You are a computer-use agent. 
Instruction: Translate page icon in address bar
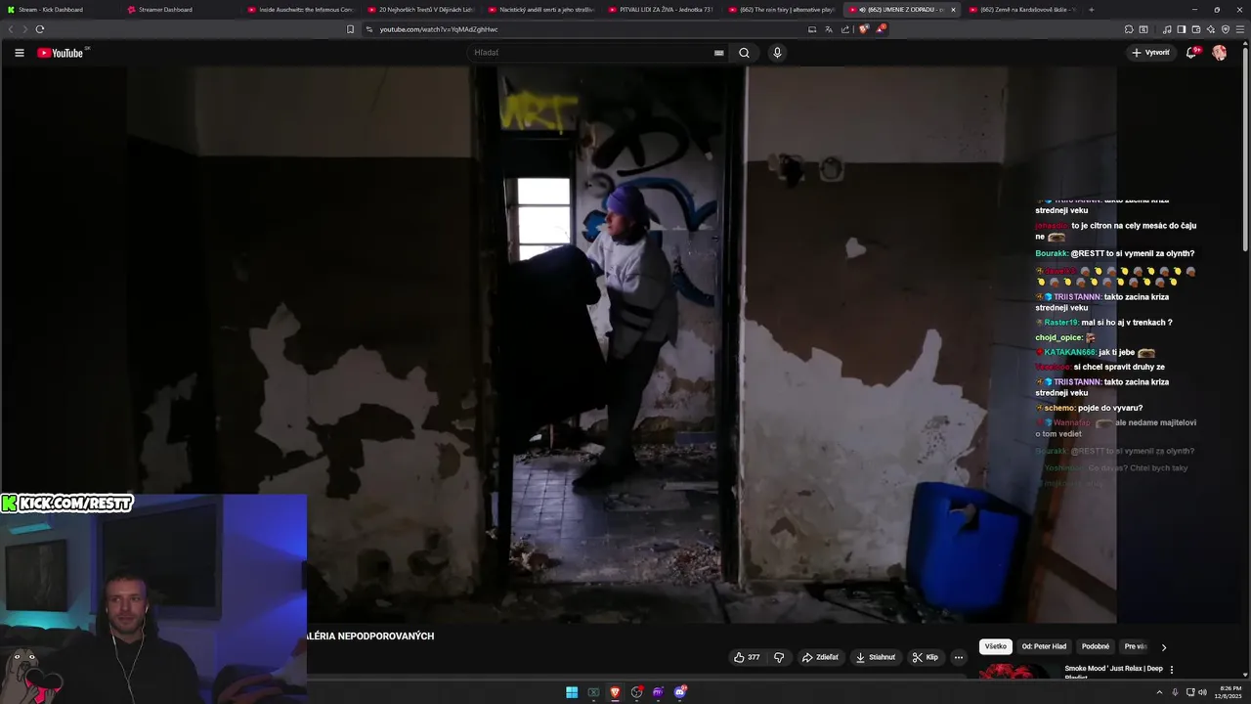[828, 29]
